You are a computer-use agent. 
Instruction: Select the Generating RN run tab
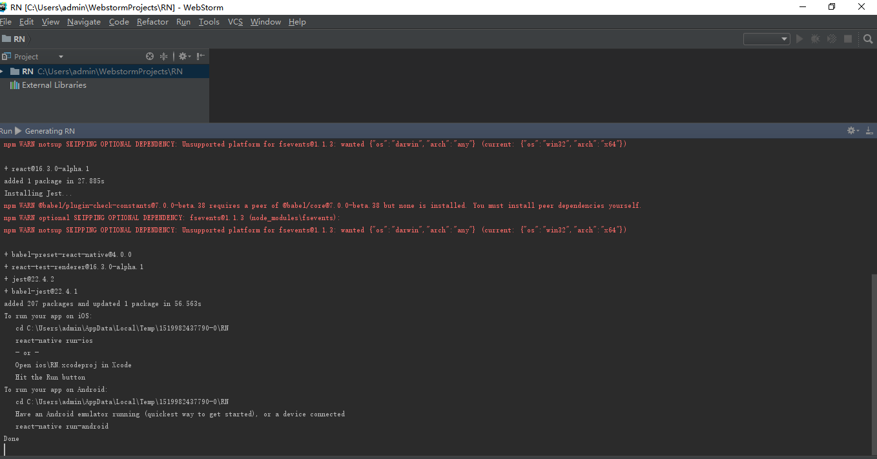pos(50,131)
